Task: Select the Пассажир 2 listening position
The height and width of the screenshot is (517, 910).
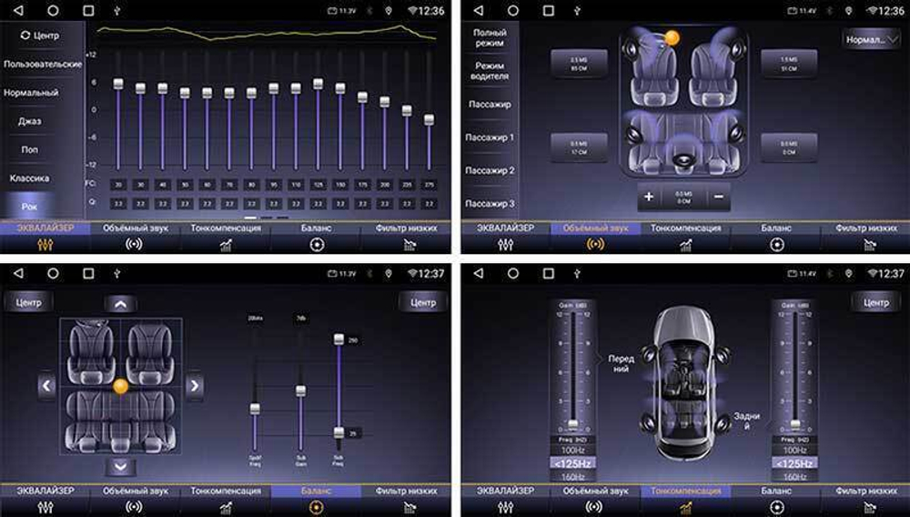Action: coord(490,171)
